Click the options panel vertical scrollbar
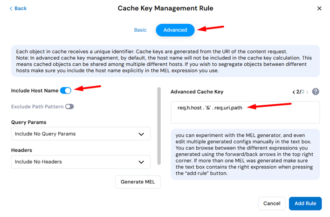Viewport: 330px width, 217px height. 159,126
